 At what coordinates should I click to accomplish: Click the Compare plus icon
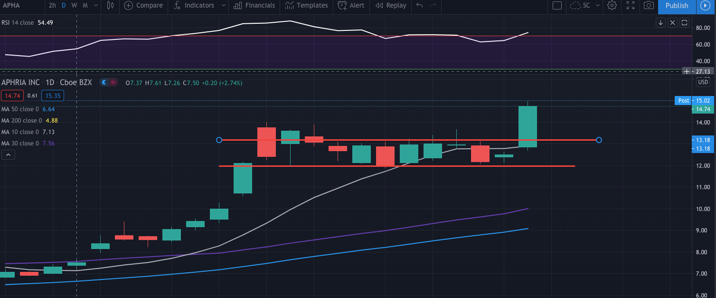point(129,6)
